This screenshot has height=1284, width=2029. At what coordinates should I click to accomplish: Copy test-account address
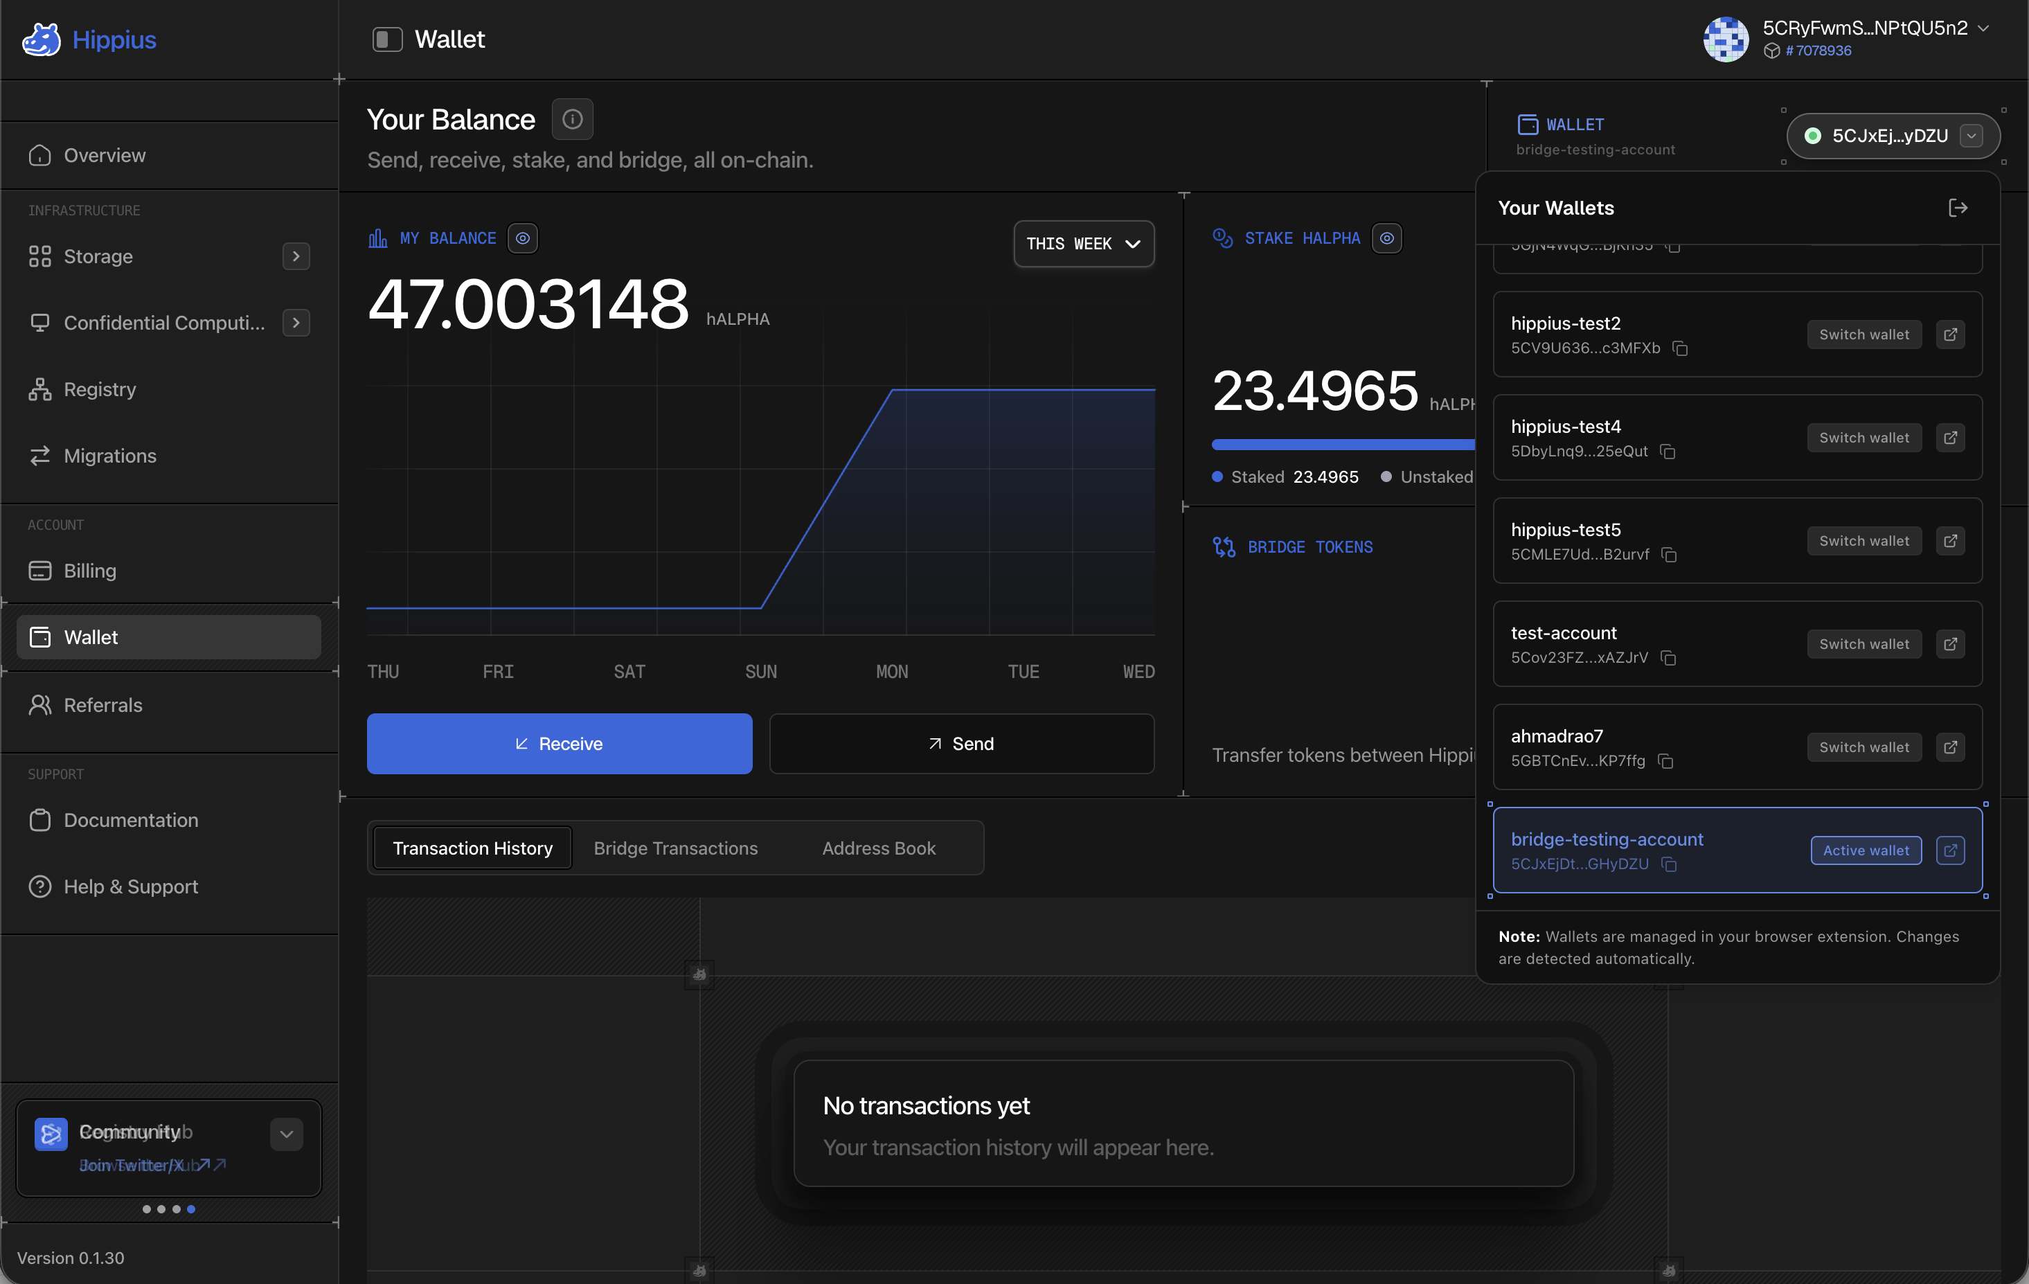(1668, 657)
